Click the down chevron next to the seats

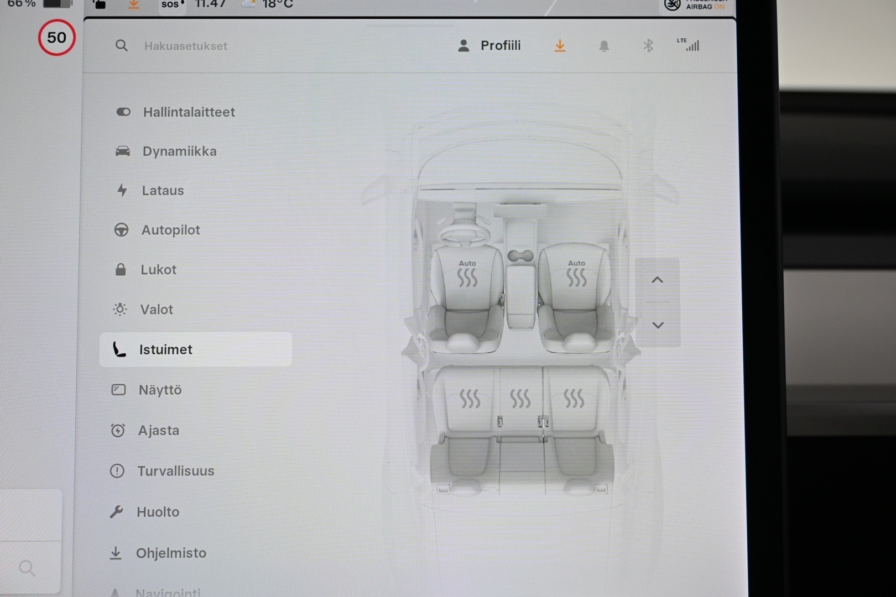click(658, 325)
